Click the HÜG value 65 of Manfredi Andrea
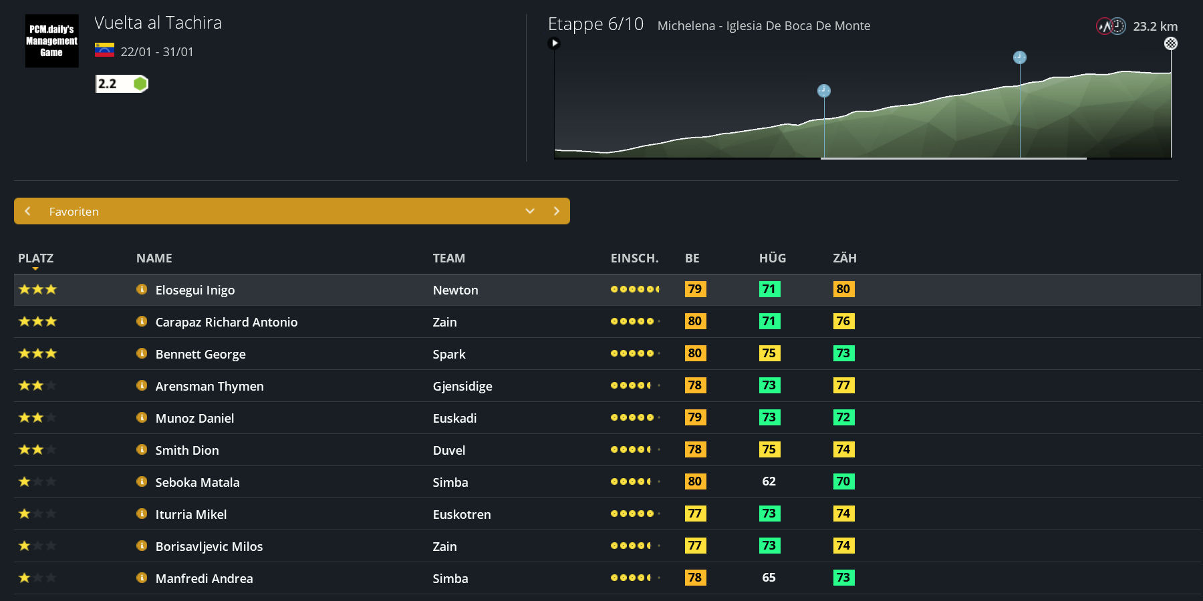The image size is (1203, 601). (769, 578)
